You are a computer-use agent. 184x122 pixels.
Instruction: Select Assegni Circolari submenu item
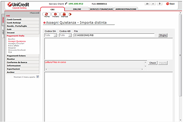pyautogui.click(x=16, y=43)
